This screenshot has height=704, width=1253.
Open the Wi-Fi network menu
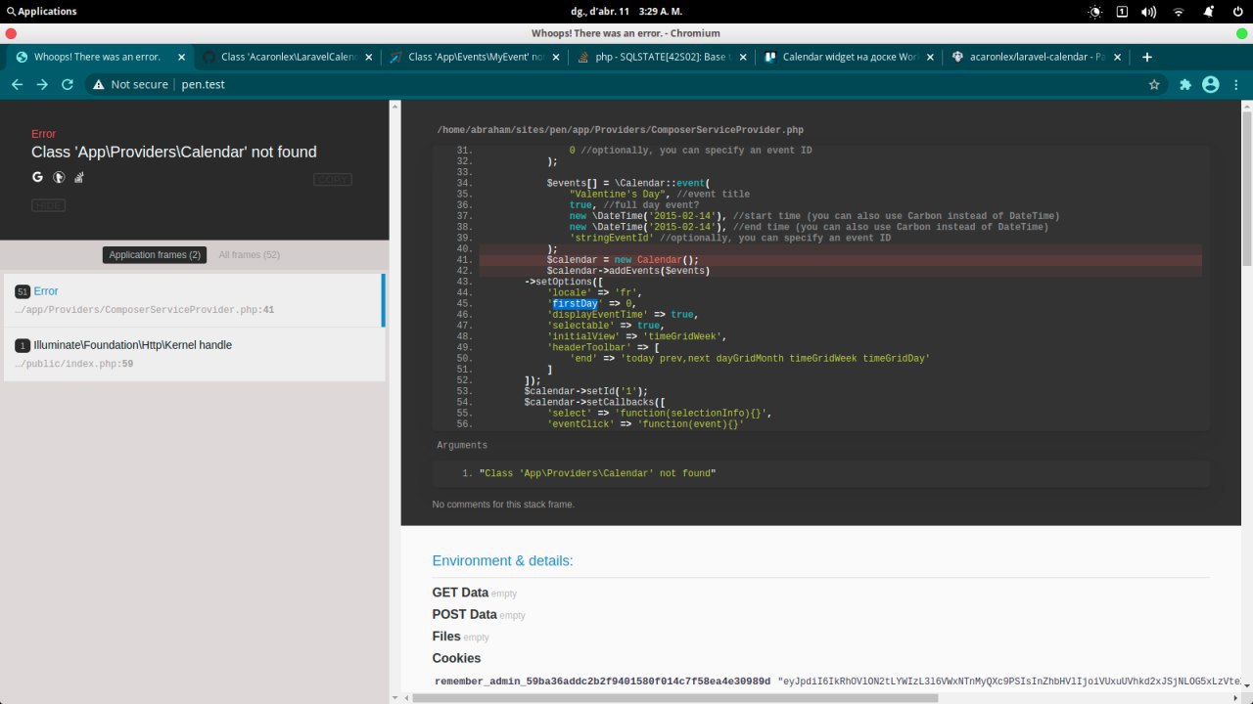(x=1179, y=11)
